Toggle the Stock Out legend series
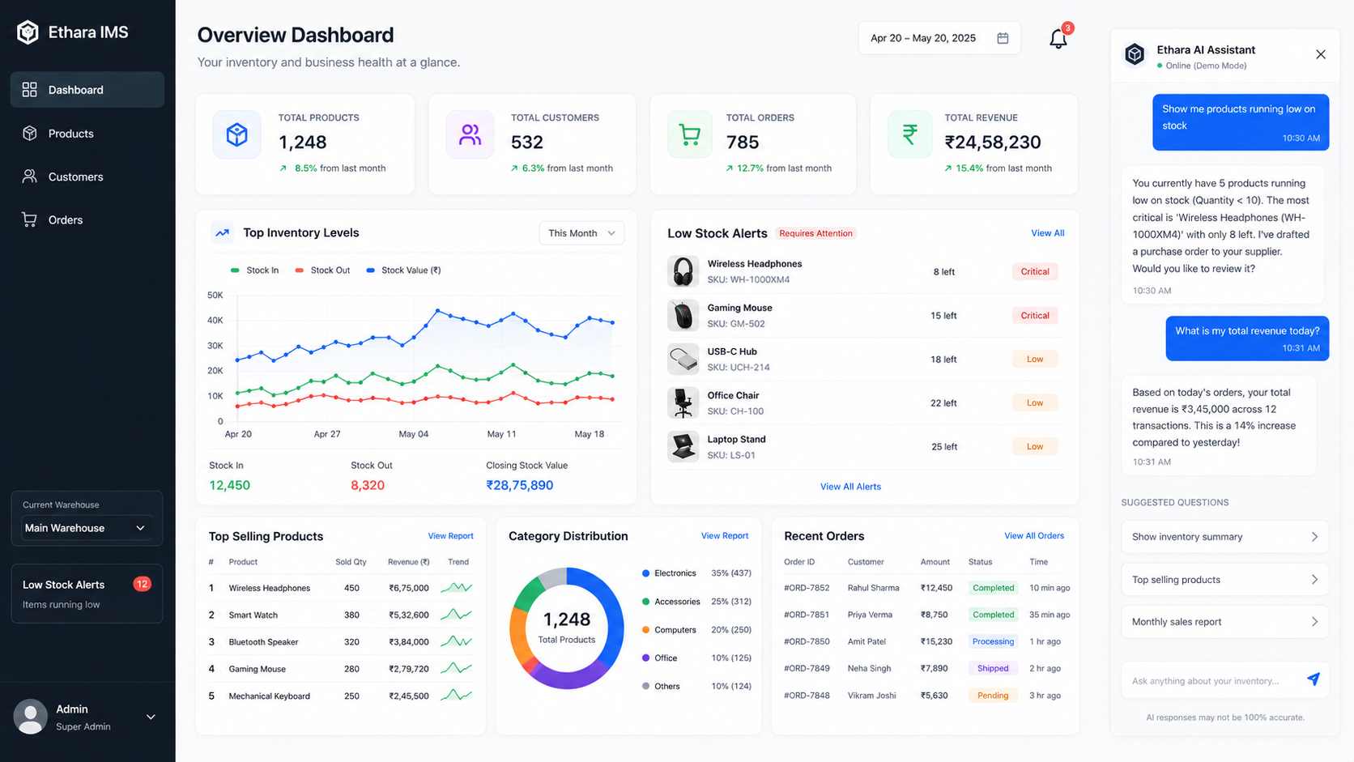 pyautogui.click(x=322, y=270)
